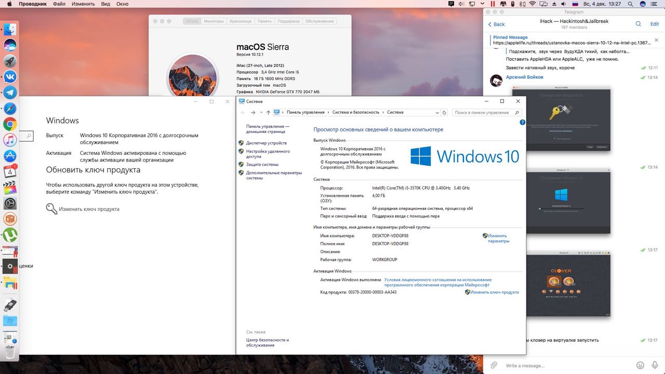Viewport: 665px width, 374px height.
Task: Open the Microsoft license terms link
Action: click(438, 282)
